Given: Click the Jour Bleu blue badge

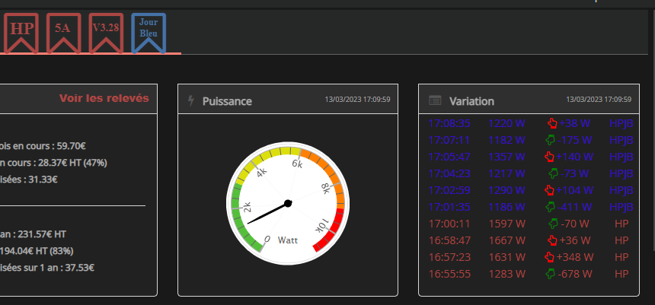Looking at the screenshot, I should click(x=149, y=33).
